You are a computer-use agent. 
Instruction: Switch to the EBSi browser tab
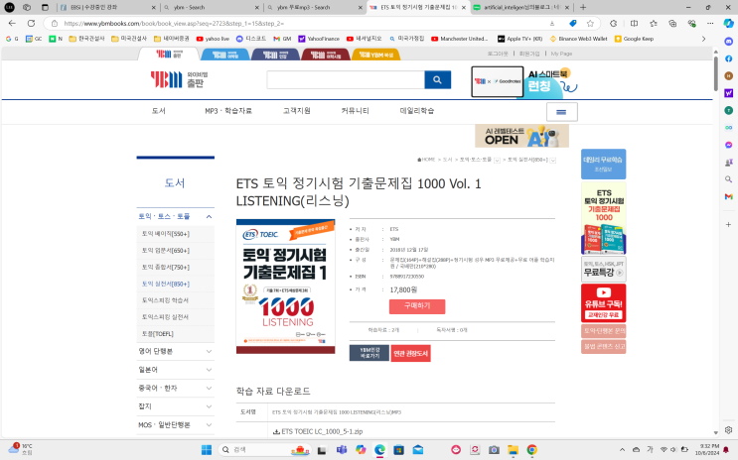pyautogui.click(x=107, y=7)
